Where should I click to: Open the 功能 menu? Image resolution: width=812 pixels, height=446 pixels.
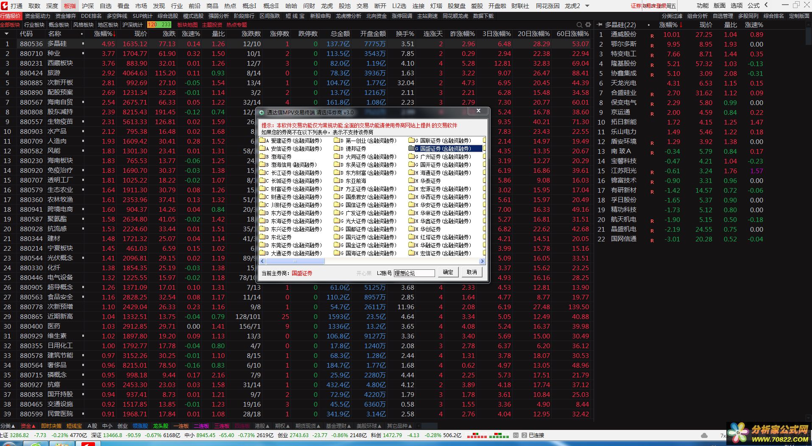coord(703,6)
